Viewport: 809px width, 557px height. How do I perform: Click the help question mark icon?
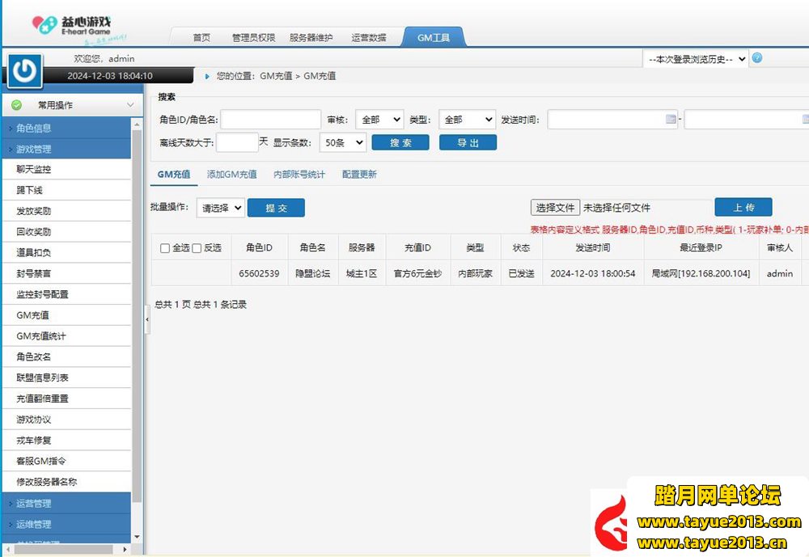tap(757, 58)
